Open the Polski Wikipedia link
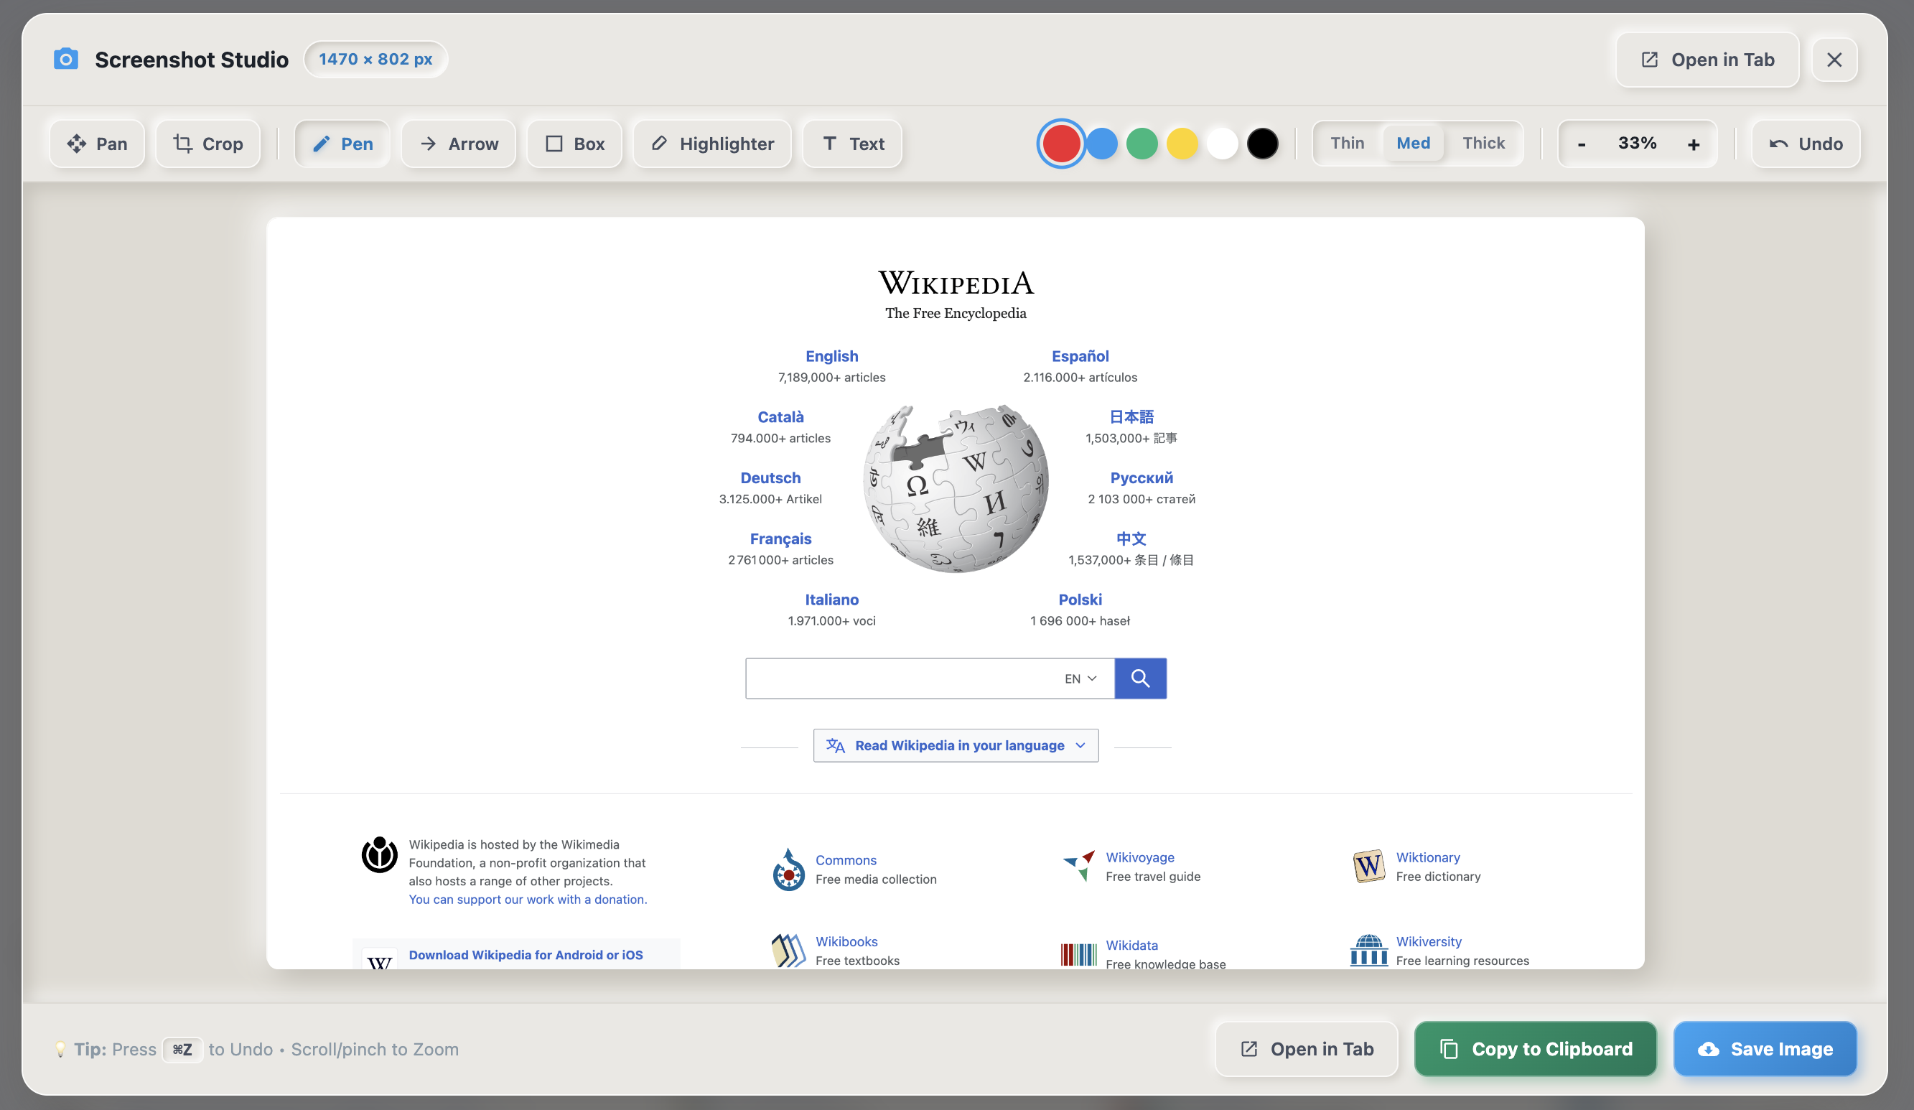 [x=1080, y=600]
